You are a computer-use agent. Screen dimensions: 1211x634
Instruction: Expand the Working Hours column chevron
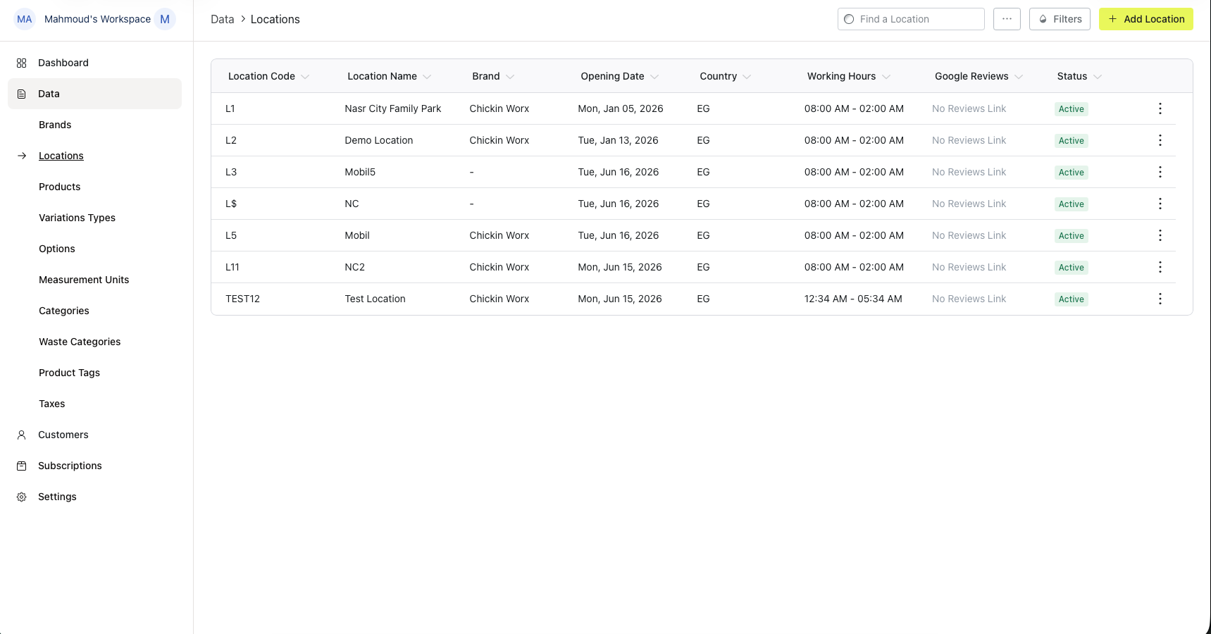coord(886,77)
